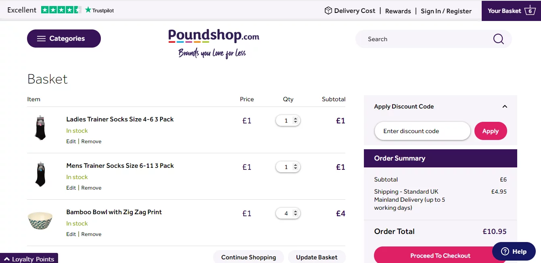Click the Poundshop.com logo
541x263 pixels.
[213, 44]
